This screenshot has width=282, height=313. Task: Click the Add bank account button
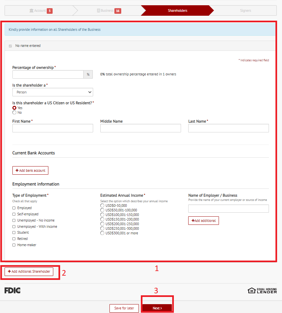tap(30, 170)
